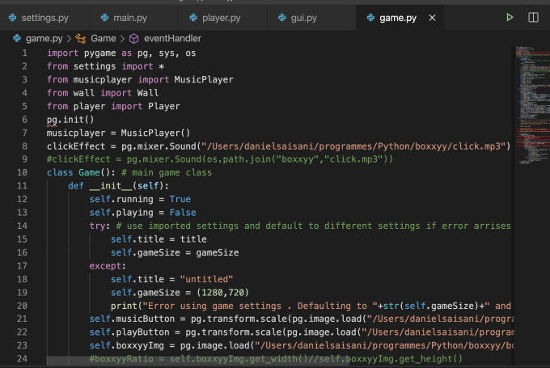Image resolution: width=550 pixels, height=368 pixels.
Task: Click 'self.playButton' on line 22
Action: pyautogui.click(x=129, y=332)
